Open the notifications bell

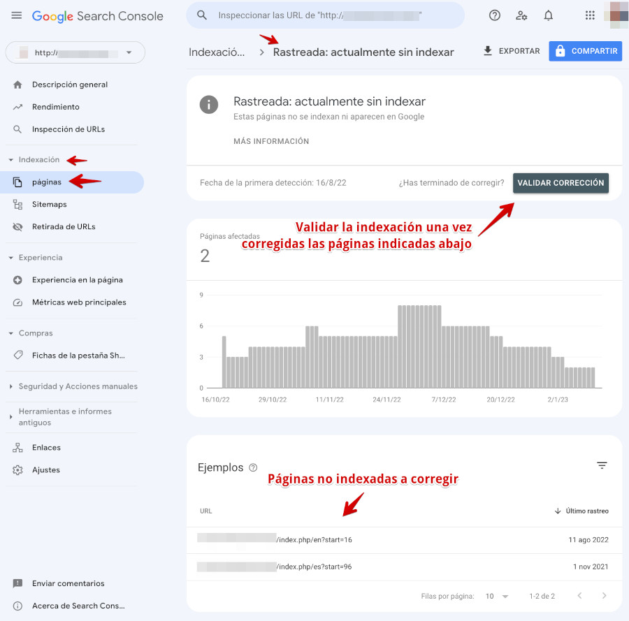pos(548,15)
